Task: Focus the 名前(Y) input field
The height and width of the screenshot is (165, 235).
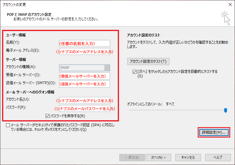Action: pyautogui.click(x=85, y=44)
